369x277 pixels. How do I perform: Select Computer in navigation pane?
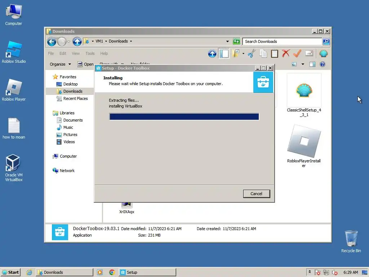65,157
